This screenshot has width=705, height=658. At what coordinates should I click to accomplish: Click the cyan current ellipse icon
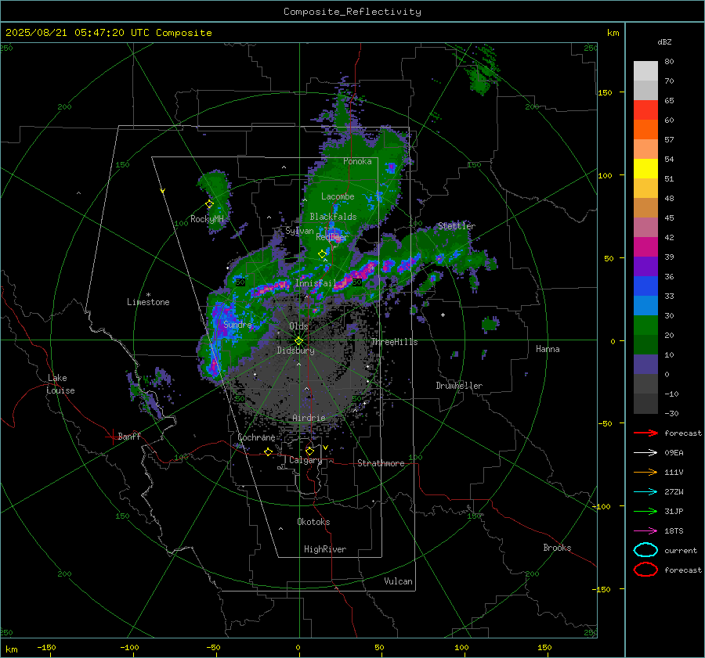[645, 550]
